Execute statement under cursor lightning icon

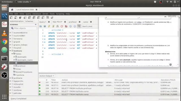pos(53,26)
